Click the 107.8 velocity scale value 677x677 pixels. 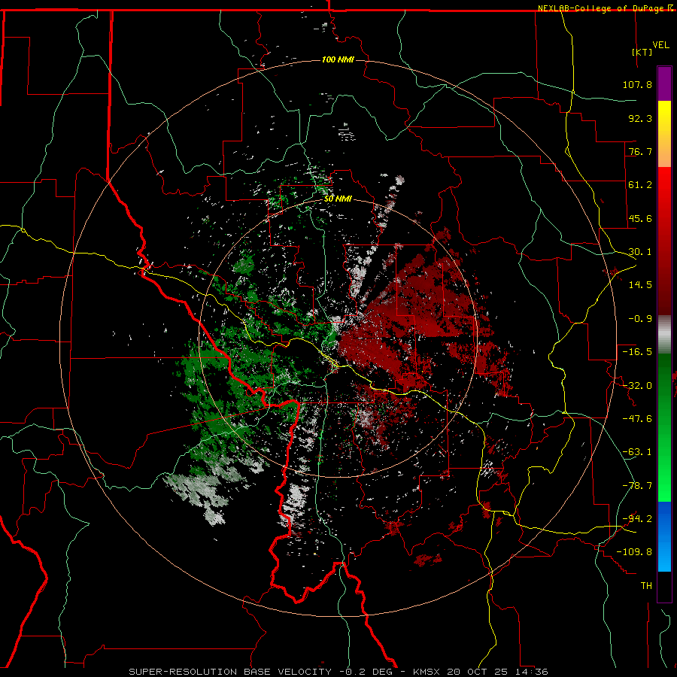pos(637,84)
